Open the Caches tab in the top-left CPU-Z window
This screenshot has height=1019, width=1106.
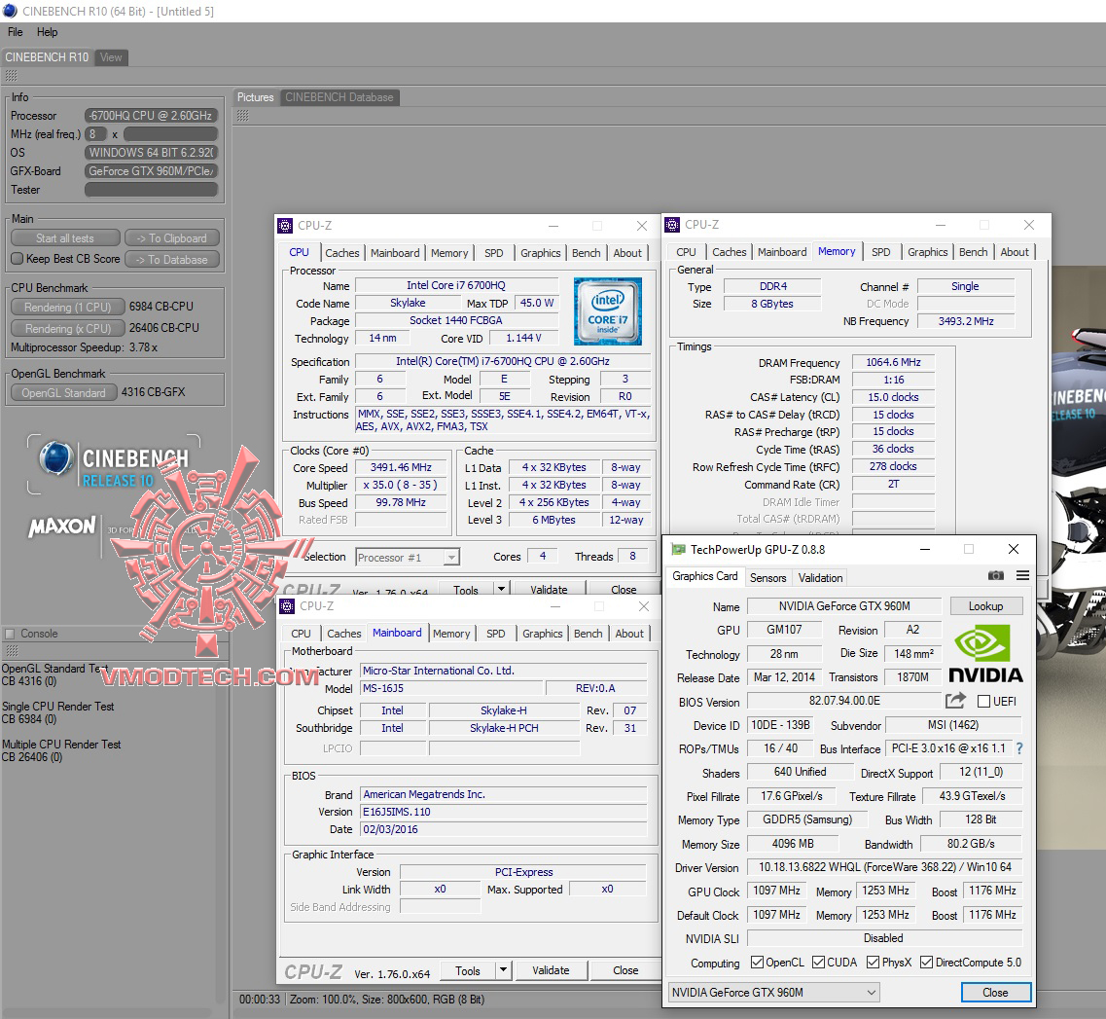pyautogui.click(x=342, y=253)
